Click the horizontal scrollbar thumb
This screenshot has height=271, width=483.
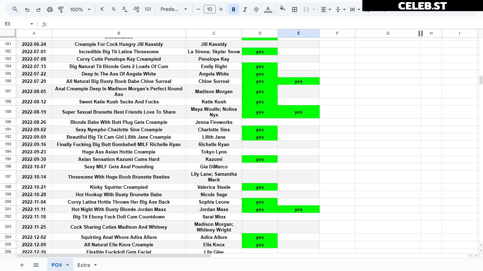pyautogui.click(x=114, y=255)
